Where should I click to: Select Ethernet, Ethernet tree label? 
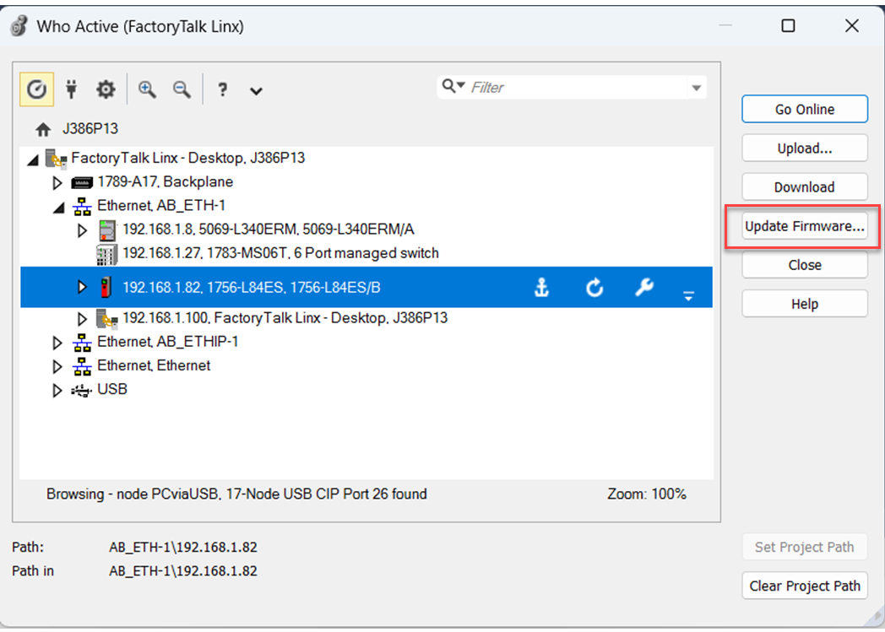tap(154, 365)
